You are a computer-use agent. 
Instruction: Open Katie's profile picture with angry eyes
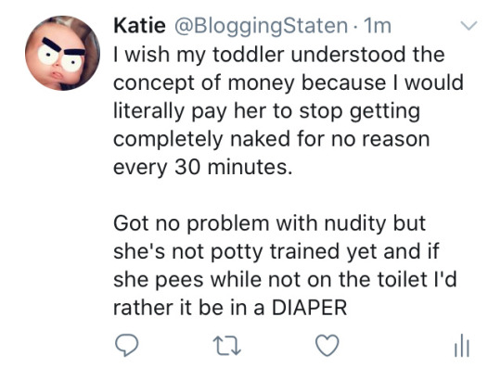coord(62,53)
